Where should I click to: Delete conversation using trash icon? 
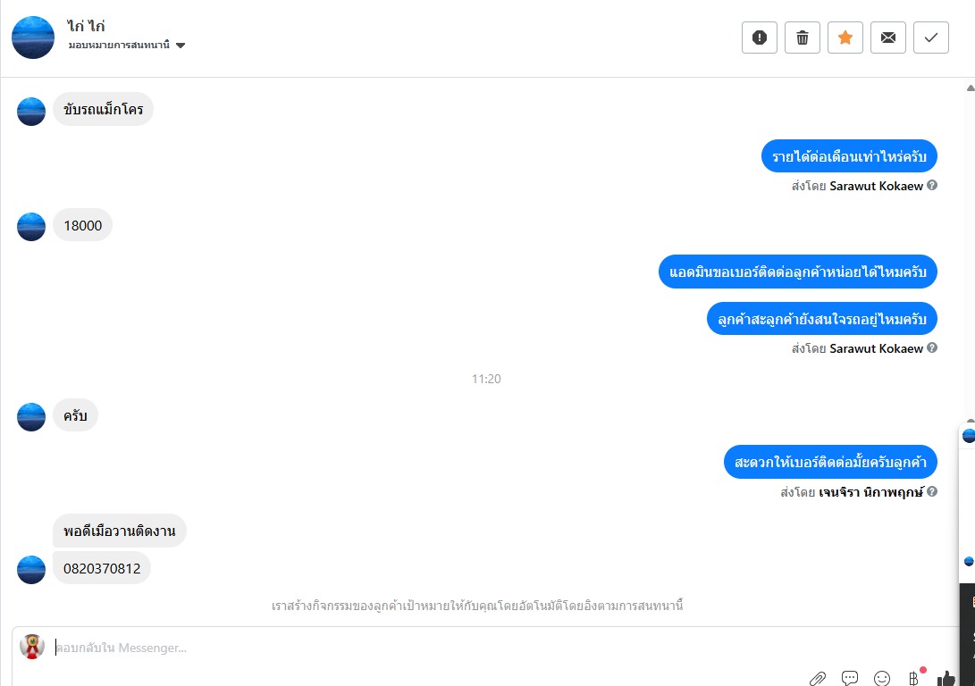click(803, 38)
